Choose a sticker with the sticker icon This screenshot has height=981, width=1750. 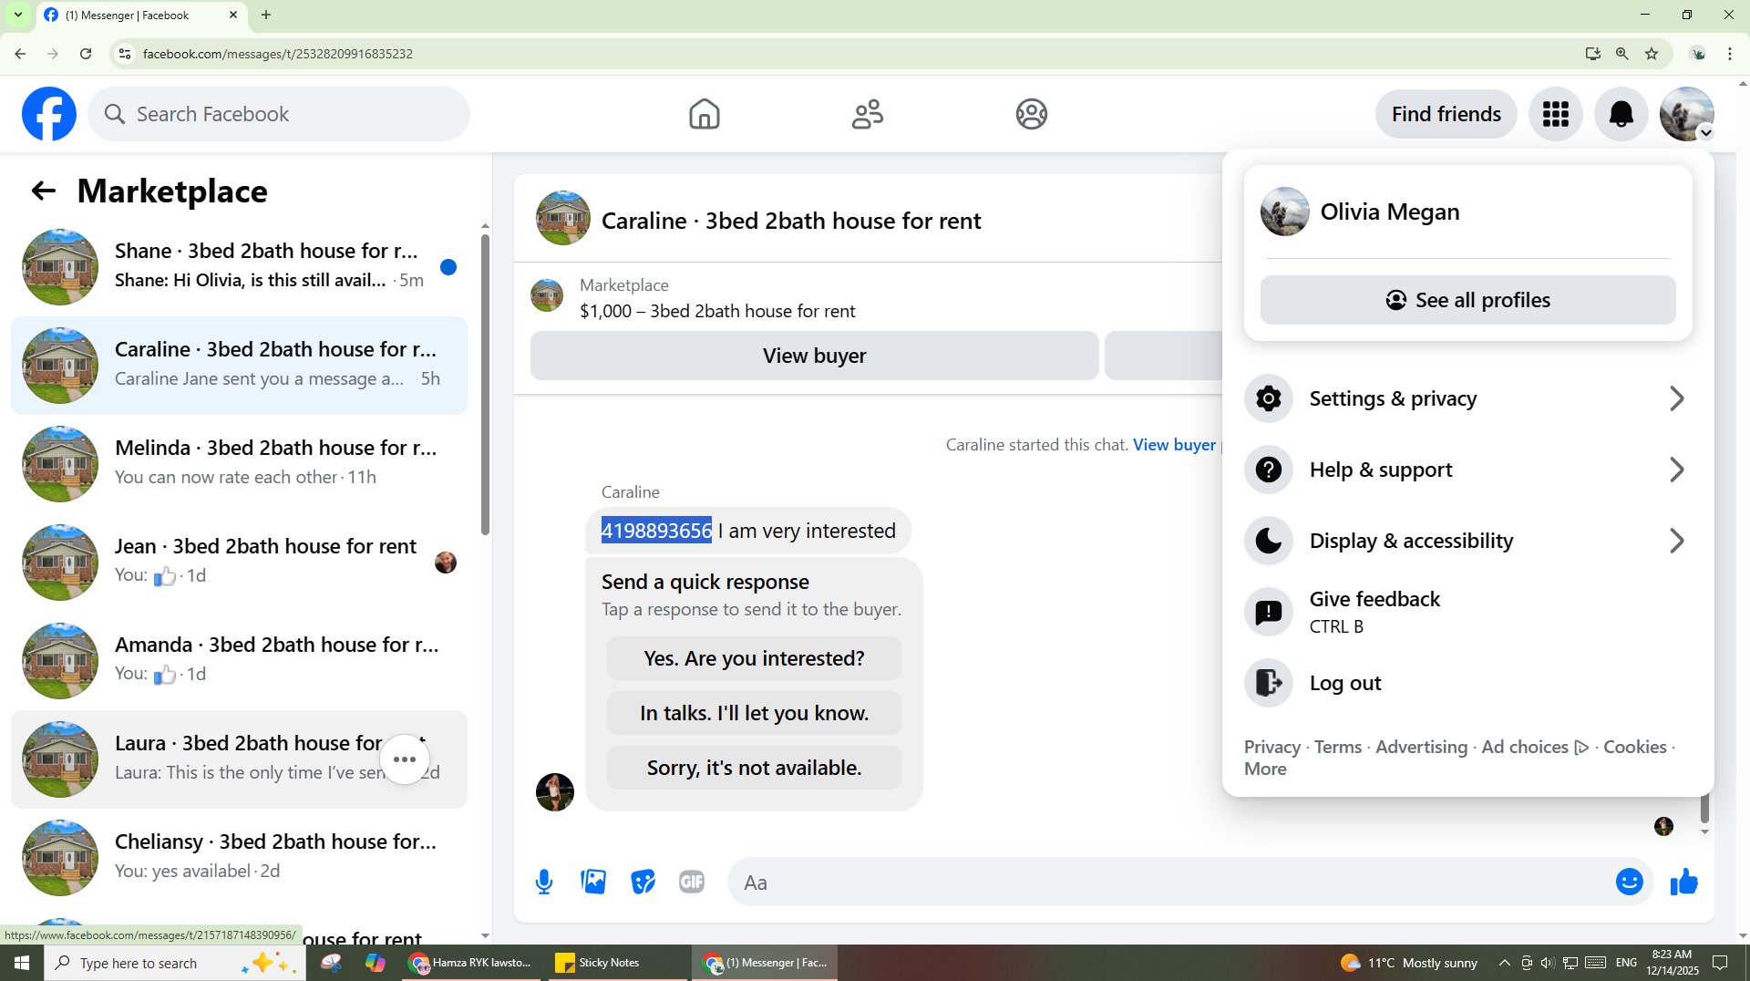tap(643, 882)
